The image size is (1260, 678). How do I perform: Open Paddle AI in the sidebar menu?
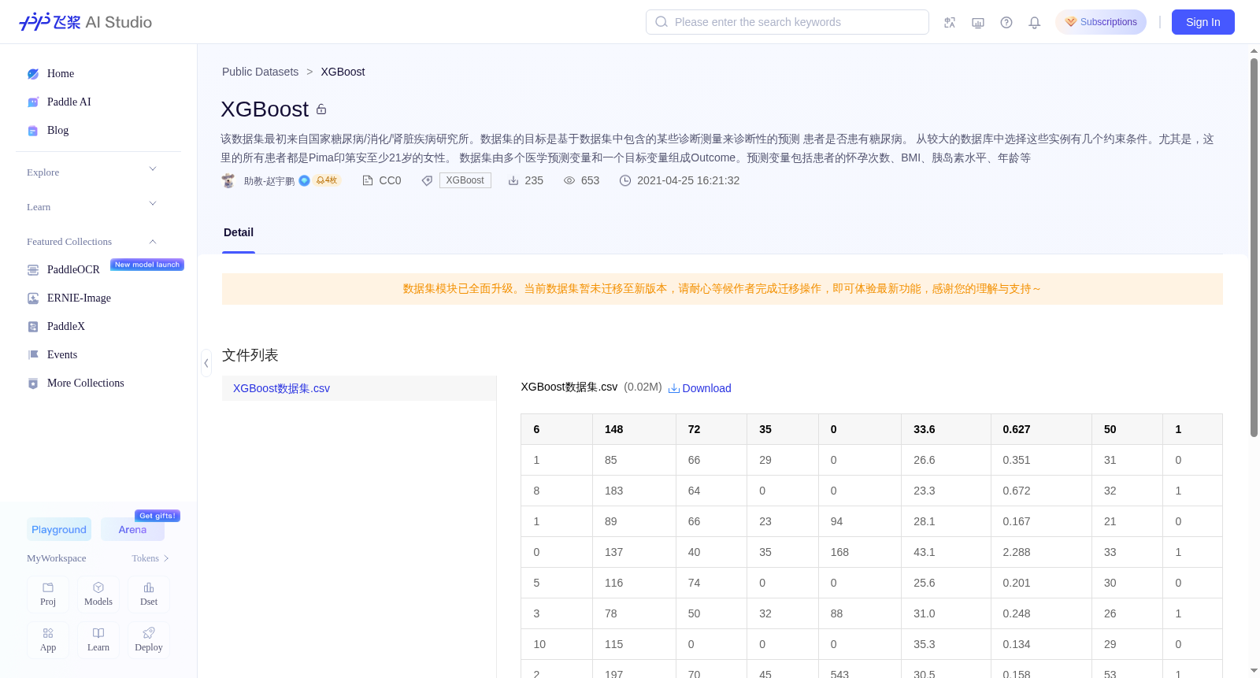click(69, 102)
